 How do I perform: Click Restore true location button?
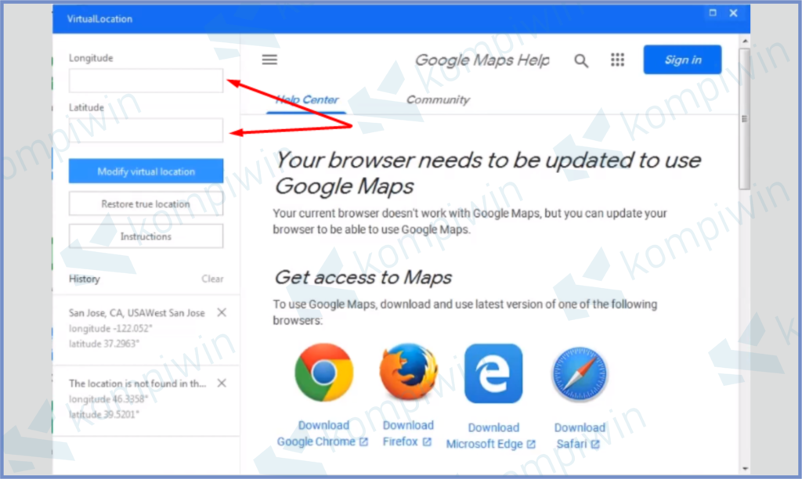146,204
